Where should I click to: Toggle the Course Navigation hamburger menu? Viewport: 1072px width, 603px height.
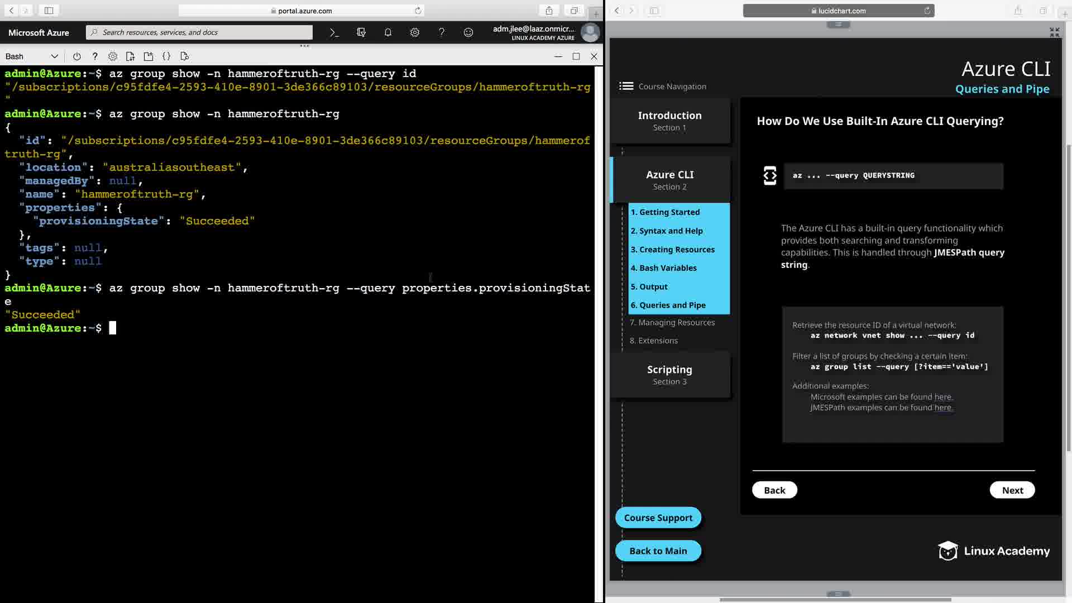click(626, 86)
